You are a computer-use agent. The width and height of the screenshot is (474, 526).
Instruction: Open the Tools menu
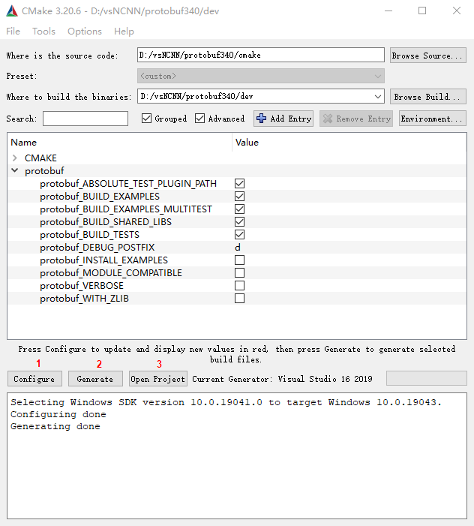43,32
